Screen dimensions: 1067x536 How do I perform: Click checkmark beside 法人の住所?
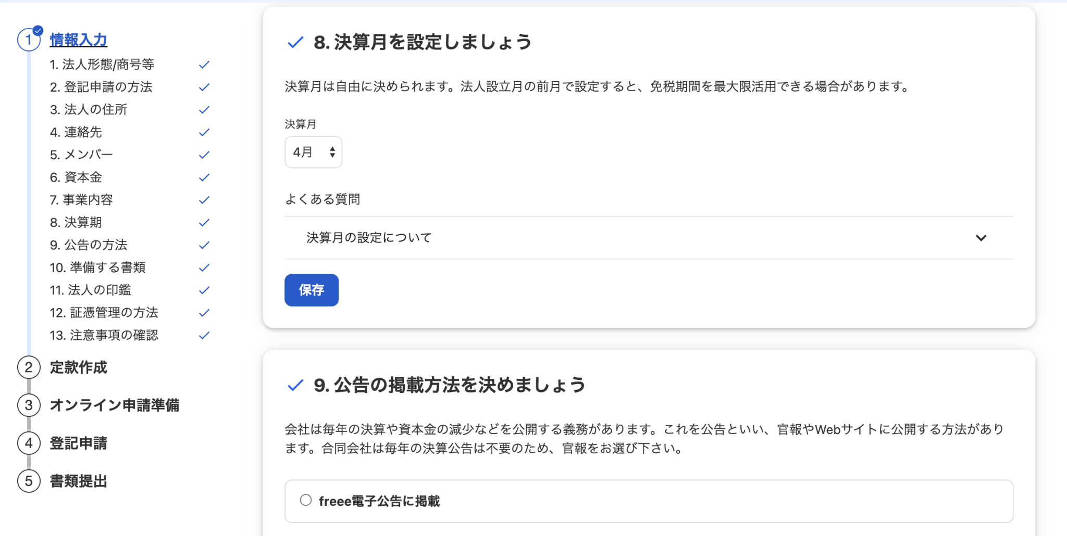(204, 109)
